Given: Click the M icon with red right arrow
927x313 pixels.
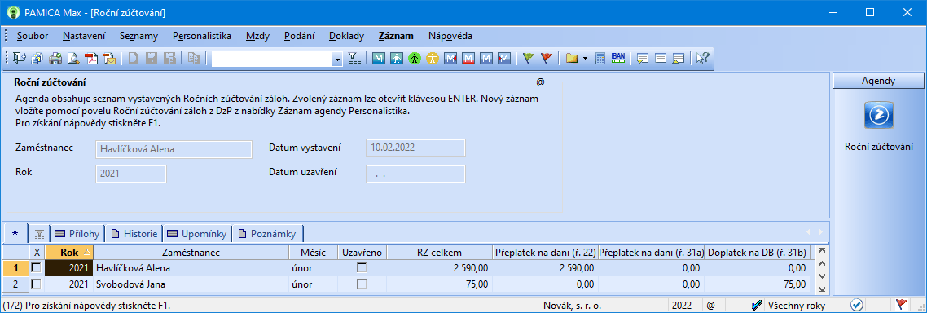Looking at the screenshot, I should (504, 58).
